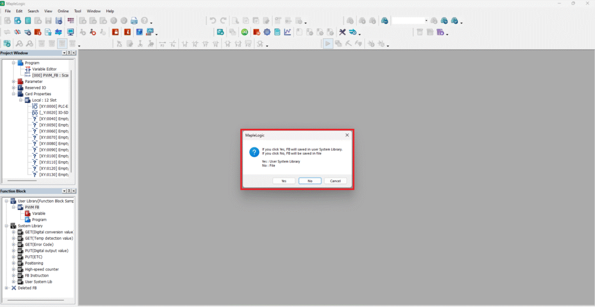This screenshot has width=595, height=307.
Task: Select the FB Instruction library item
Action: click(37, 276)
